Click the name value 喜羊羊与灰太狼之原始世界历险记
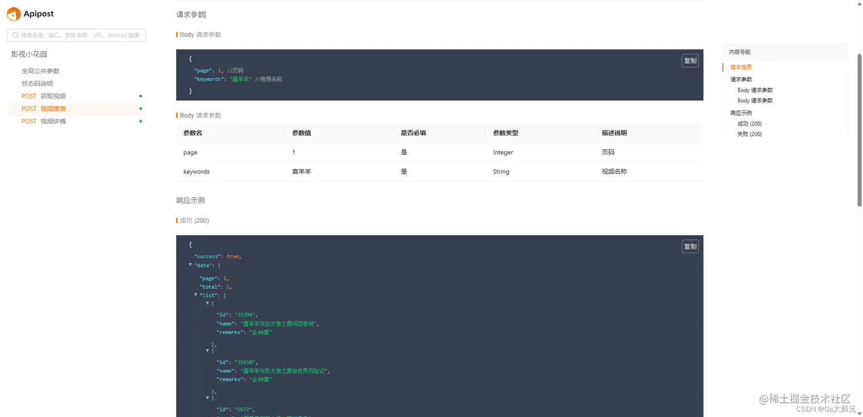The height and width of the screenshot is (417, 863). (x=285, y=371)
